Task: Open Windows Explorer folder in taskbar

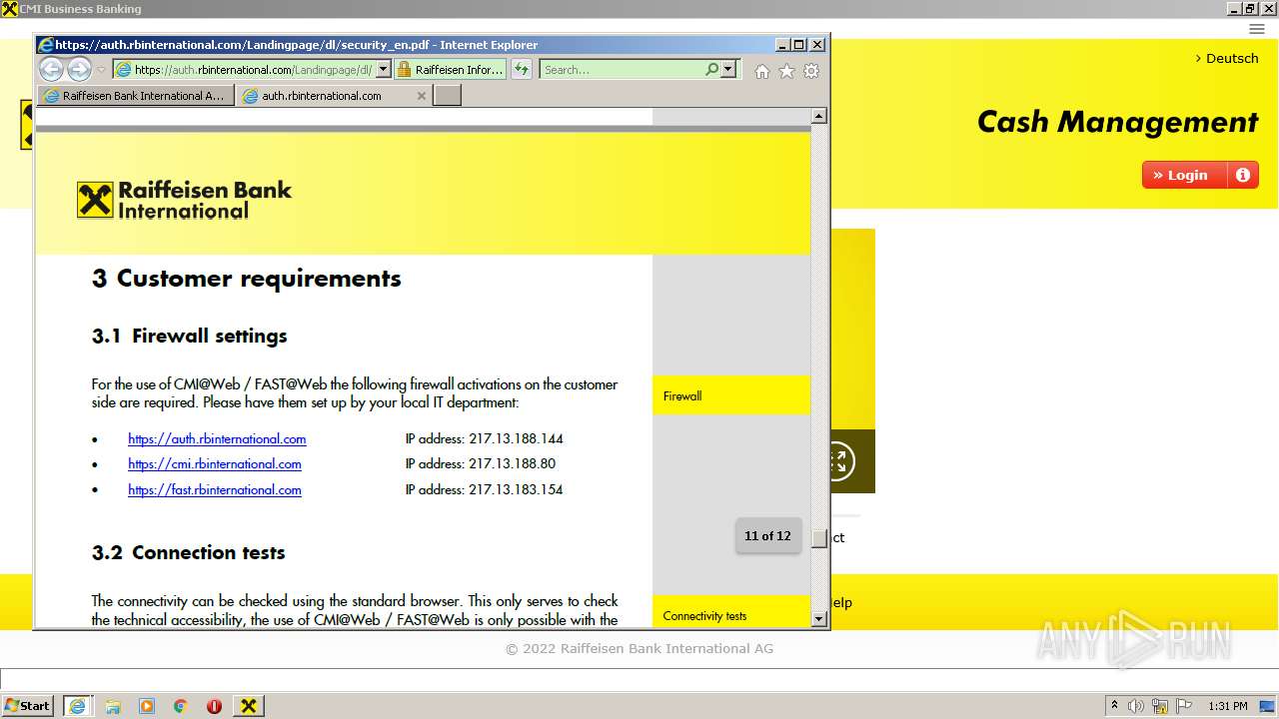Action: tap(113, 706)
